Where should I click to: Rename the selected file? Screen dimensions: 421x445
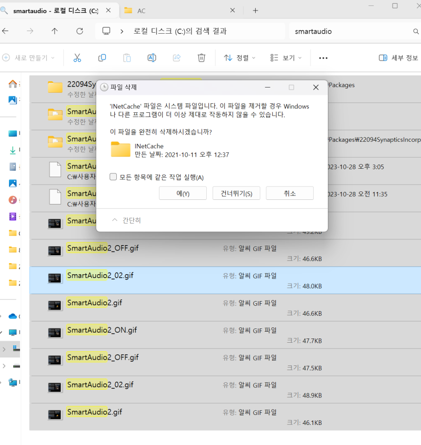click(152, 58)
